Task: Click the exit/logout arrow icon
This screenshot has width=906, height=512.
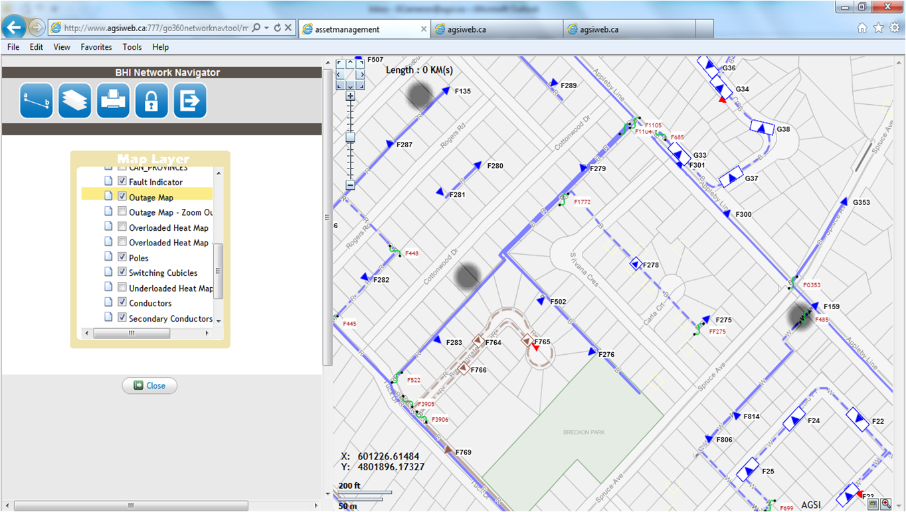Action: 190,101
